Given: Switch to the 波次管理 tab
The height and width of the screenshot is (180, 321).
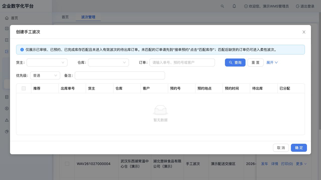Looking at the screenshot, I should (x=88, y=17).
